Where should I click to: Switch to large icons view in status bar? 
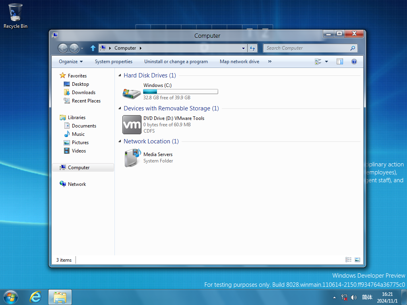[x=357, y=260]
